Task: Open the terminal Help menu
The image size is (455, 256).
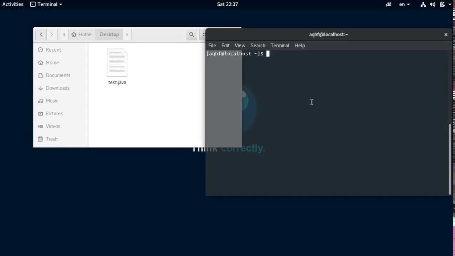Action: [300, 46]
